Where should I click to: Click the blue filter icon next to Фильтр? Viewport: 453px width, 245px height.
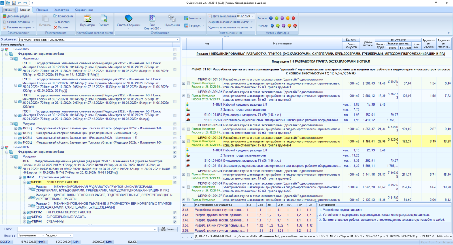[272, 26]
